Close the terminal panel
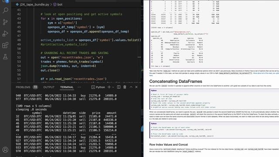The width and height of the screenshot is (279, 157). pos(136,87)
